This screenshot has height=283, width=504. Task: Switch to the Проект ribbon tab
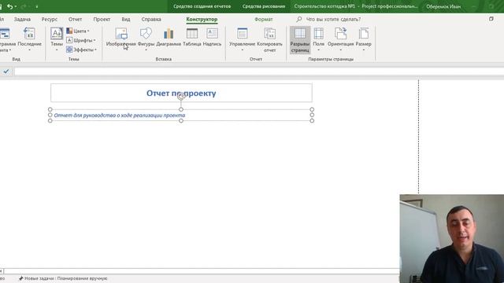coord(102,19)
